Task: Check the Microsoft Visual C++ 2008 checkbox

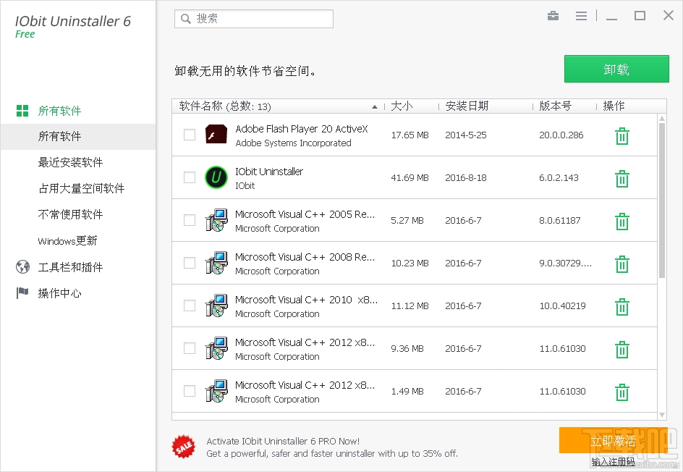Action: (x=189, y=264)
